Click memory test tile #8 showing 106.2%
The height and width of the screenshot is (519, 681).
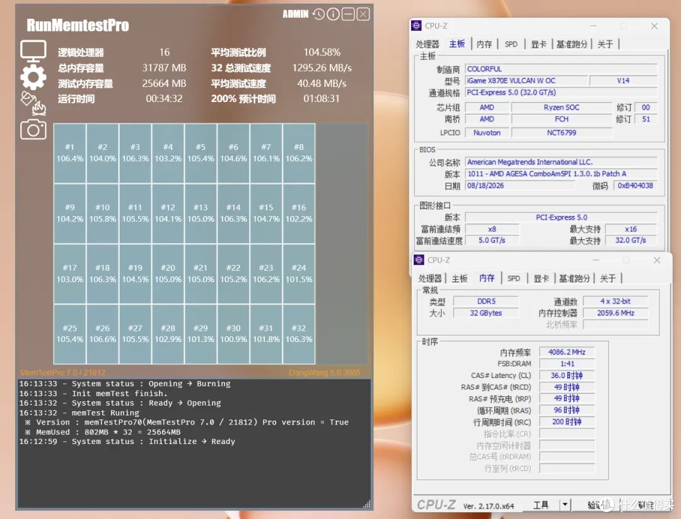point(299,153)
